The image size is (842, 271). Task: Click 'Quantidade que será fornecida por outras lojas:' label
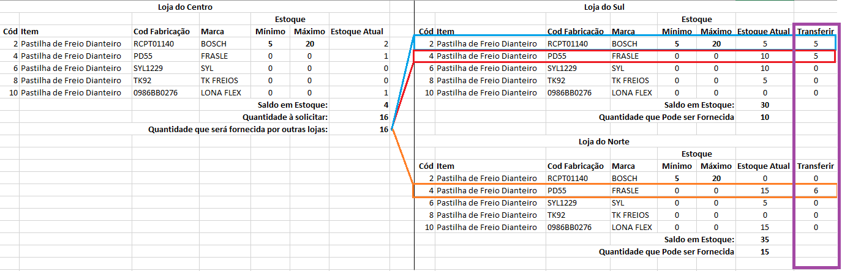point(238,129)
